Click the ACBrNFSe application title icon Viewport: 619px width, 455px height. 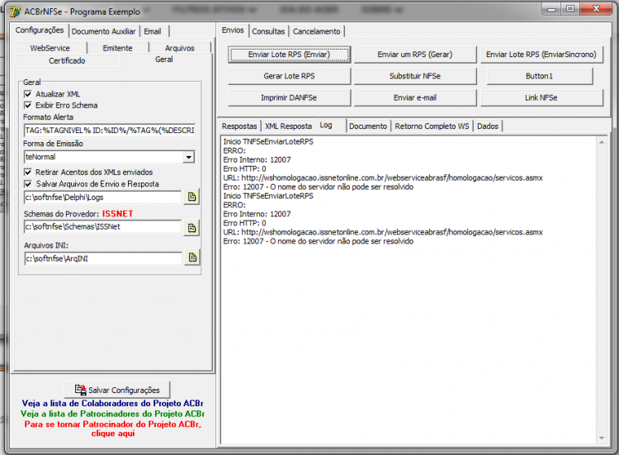[15, 12]
